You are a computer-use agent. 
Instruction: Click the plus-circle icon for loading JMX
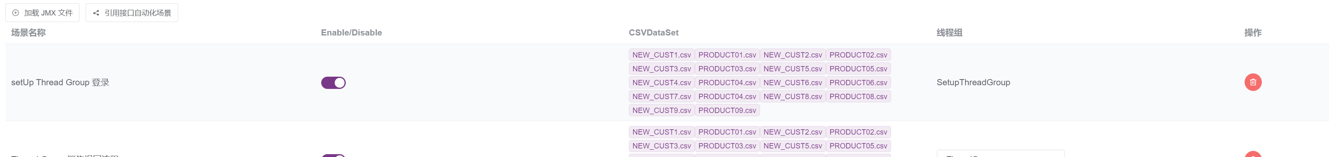16,13
